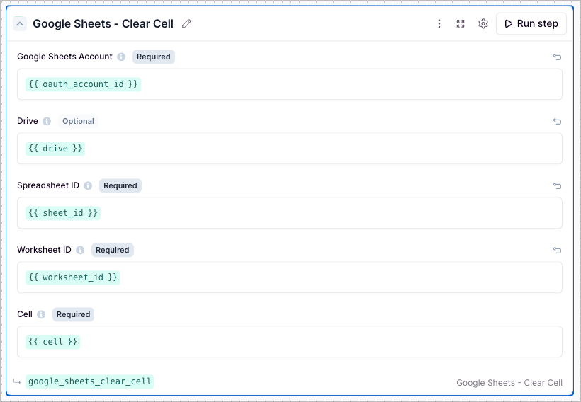Click the Spreadsheet ID input field
Viewport: 581px width, 402px height.
pos(289,213)
